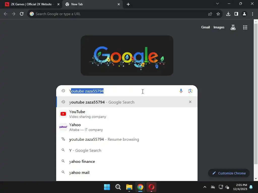This screenshot has width=258, height=193.
Task: Toggle the side panel icon
Action: tap(236, 14)
